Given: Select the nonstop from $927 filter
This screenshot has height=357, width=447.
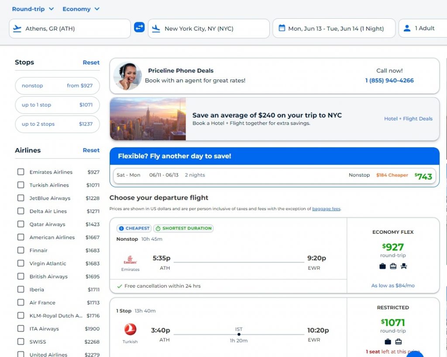Looking at the screenshot, I should (57, 86).
